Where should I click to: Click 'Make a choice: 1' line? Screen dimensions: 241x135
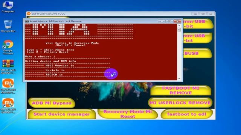click(40, 57)
